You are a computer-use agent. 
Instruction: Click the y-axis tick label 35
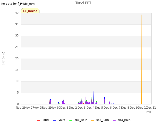[17, 24]
